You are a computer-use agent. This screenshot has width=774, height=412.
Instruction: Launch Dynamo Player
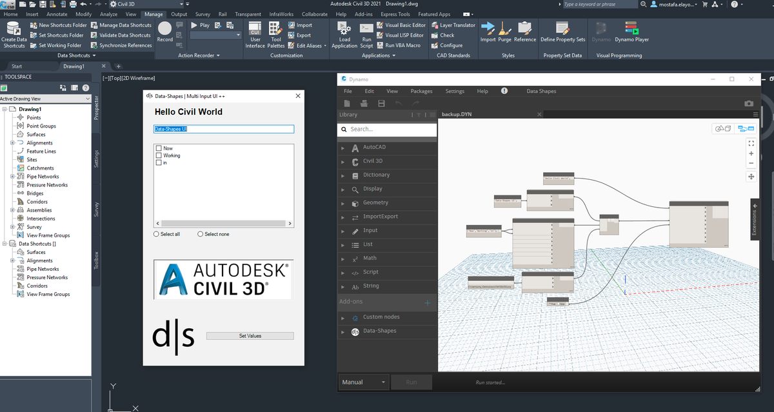click(632, 31)
